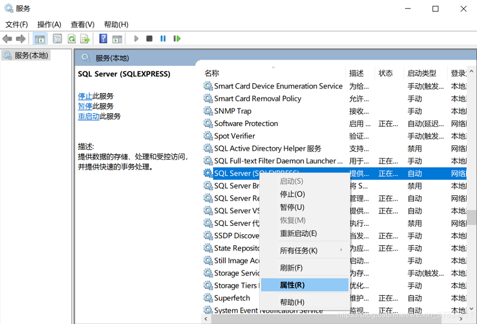Click the vertical scrollbar down arrow

(x=472, y=309)
